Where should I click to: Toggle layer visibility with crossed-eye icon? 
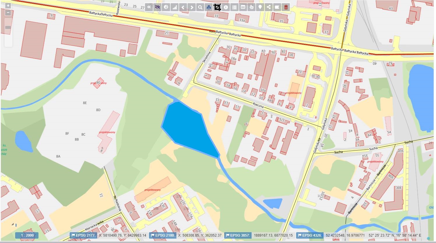(x=157, y=7)
